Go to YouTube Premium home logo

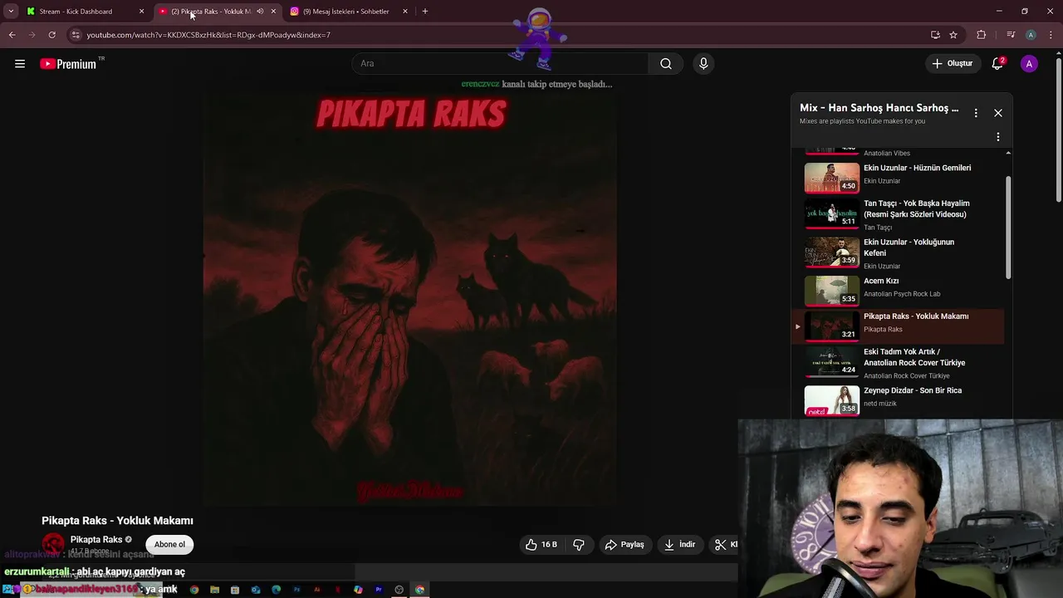pos(68,64)
